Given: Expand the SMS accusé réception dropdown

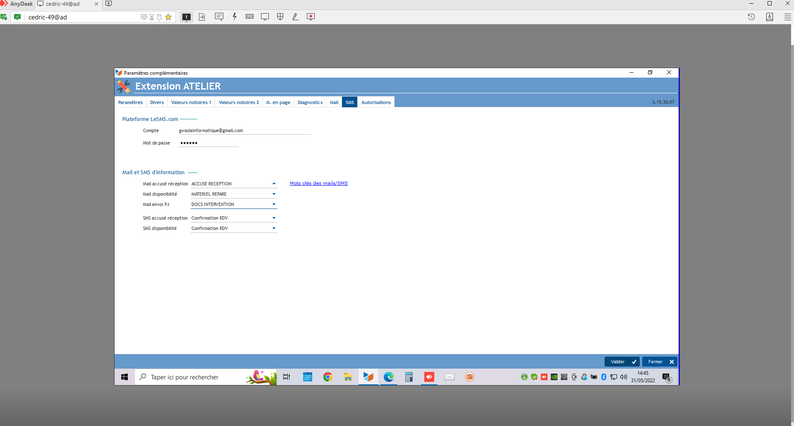Looking at the screenshot, I should pyautogui.click(x=273, y=218).
